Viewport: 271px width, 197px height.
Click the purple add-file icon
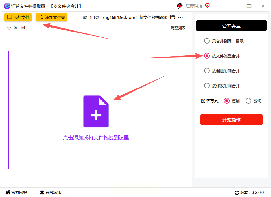pos(96,111)
